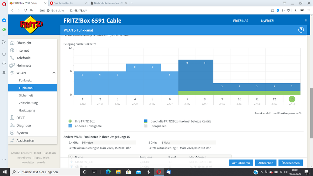Open Edge from taskbar
This screenshot has height=176, width=313.
pyautogui.click(x=108, y=172)
